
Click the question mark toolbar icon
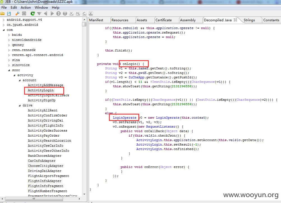(59, 13)
